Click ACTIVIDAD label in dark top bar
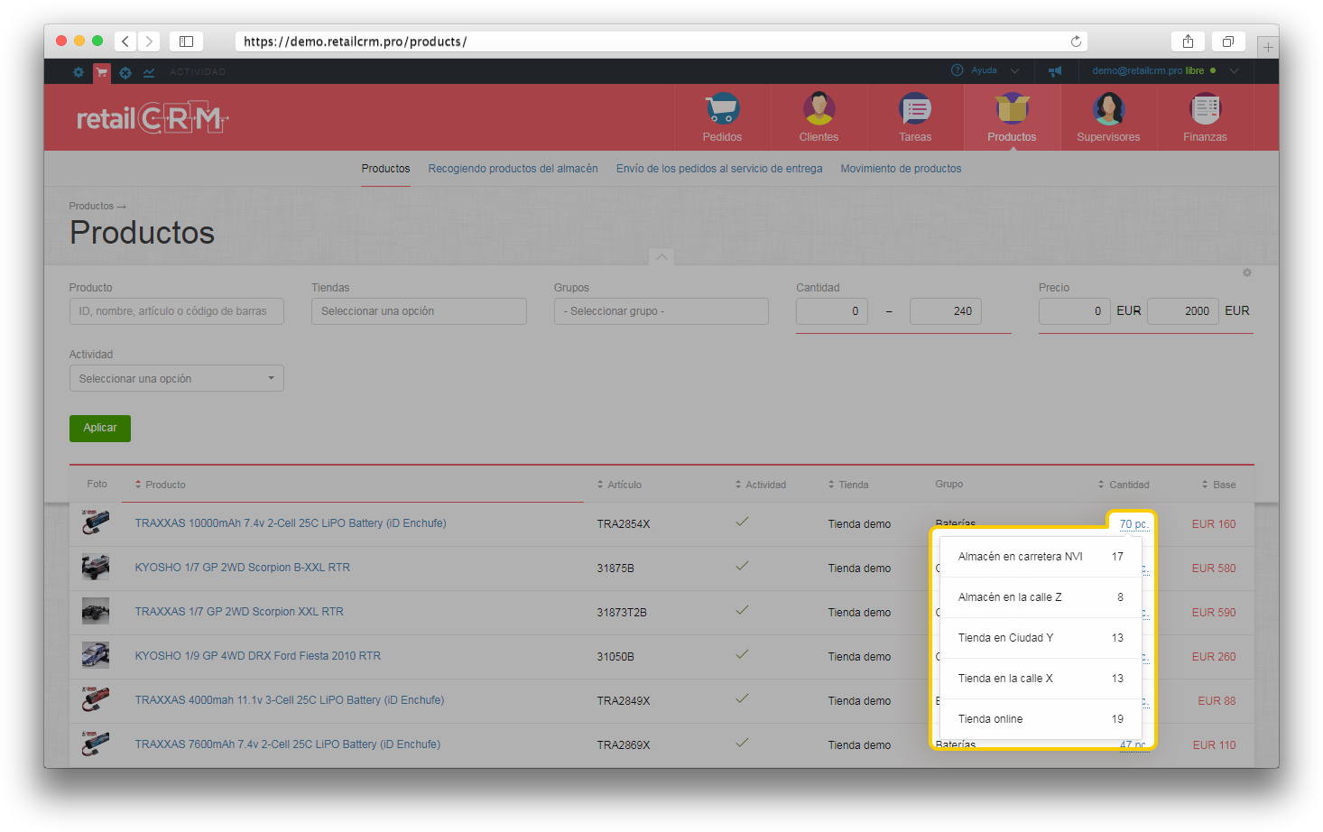Screen dimensions: 1323x832 (198, 72)
